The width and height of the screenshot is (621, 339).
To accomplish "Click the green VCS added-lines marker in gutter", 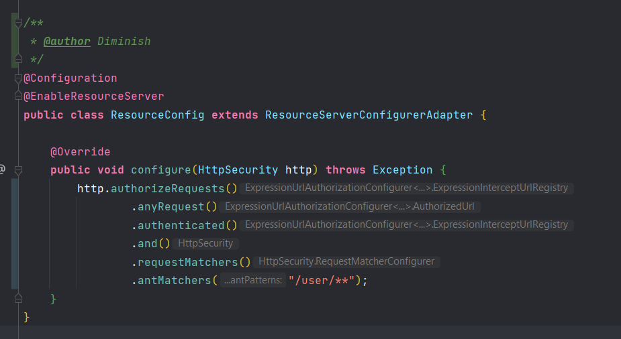I will (15, 40).
